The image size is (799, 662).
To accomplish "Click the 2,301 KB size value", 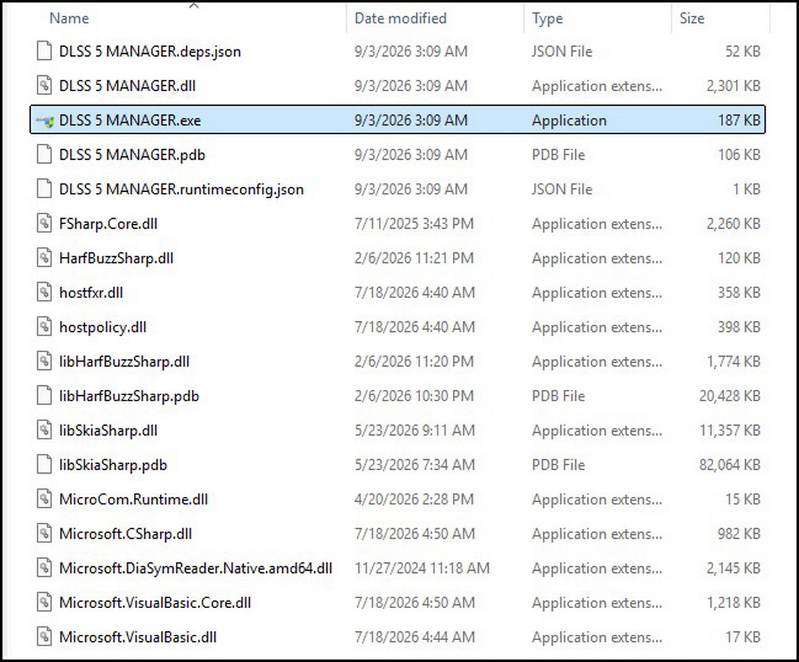I will (734, 86).
